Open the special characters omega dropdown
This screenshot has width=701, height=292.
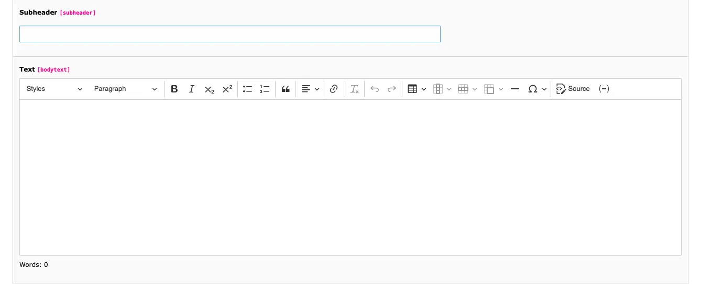click(538, 89)
